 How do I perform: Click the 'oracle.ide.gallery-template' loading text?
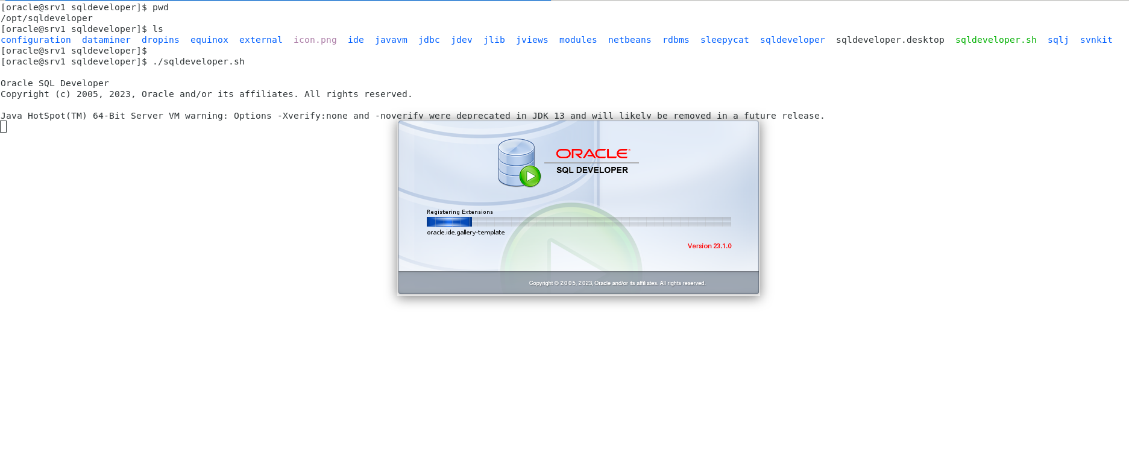tap(466, 232)
